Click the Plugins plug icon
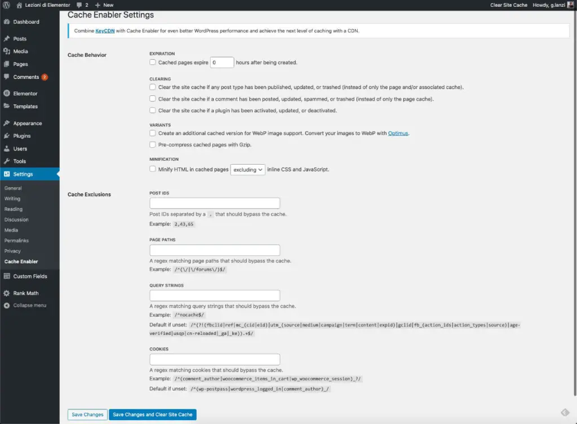This screenshot has width=577, height=424. (7, 136)
